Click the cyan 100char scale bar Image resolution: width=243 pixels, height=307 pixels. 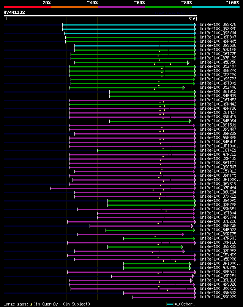[170, 304]
